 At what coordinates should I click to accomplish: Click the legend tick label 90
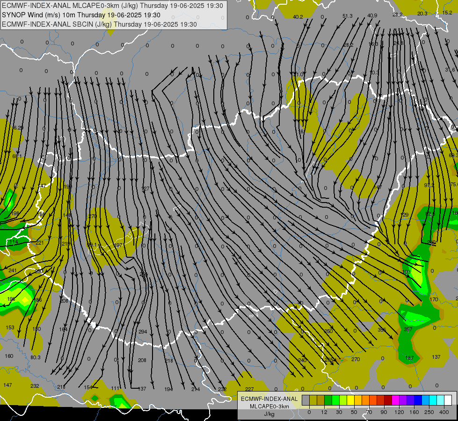tap(384, 412)
